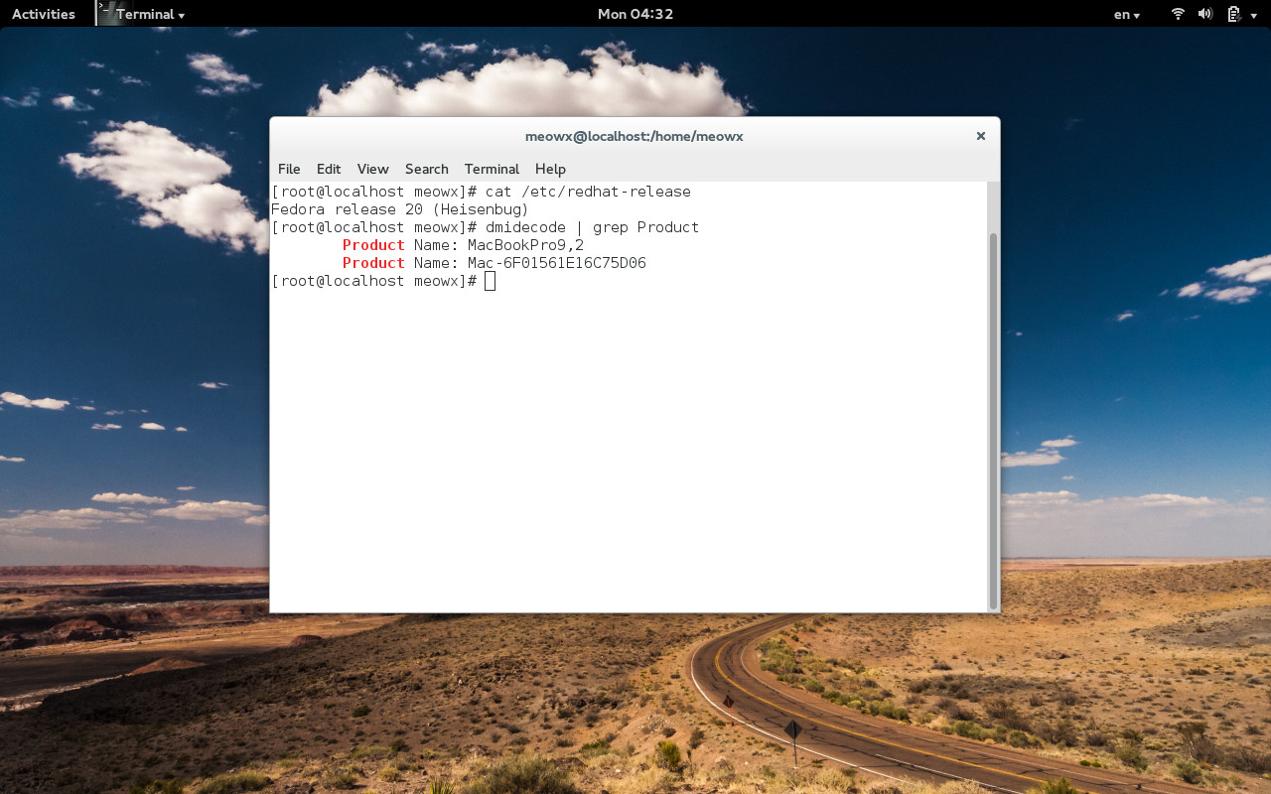Open the clock and calendar at Mon 04:32
Screen dimensions: 1271x794
tap(635, 14)
